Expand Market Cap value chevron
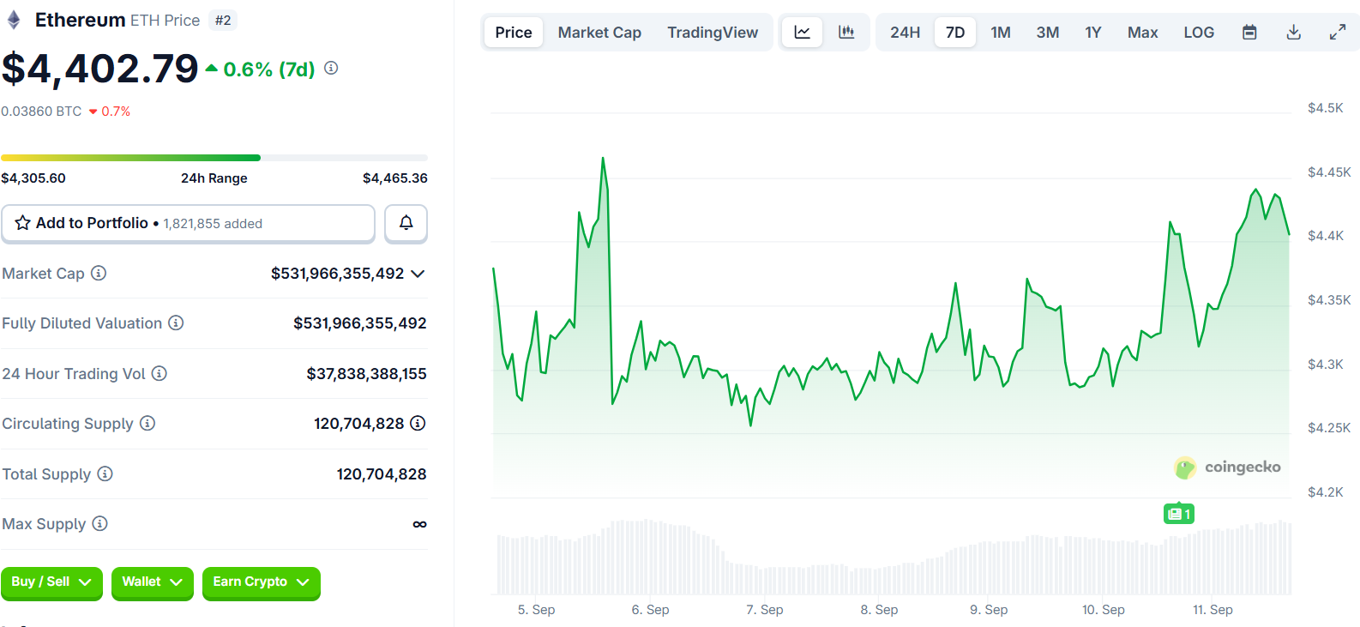 pos(418,274)
